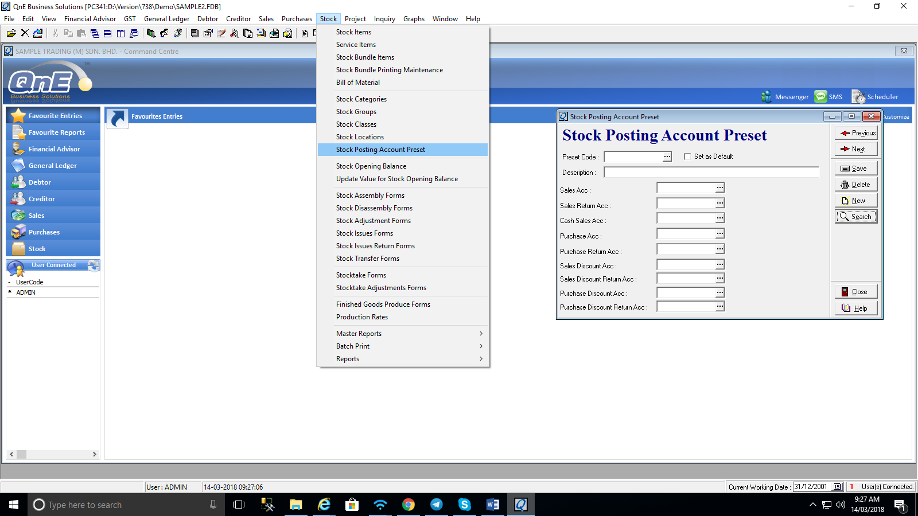918x516 pixels.
Task: Open the Scheduler icon
Action: [x=858, y=97]
